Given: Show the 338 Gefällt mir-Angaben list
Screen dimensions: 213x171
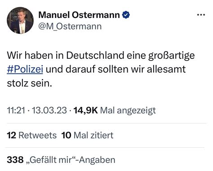Looking at the screenshot, I should [61, 160].
